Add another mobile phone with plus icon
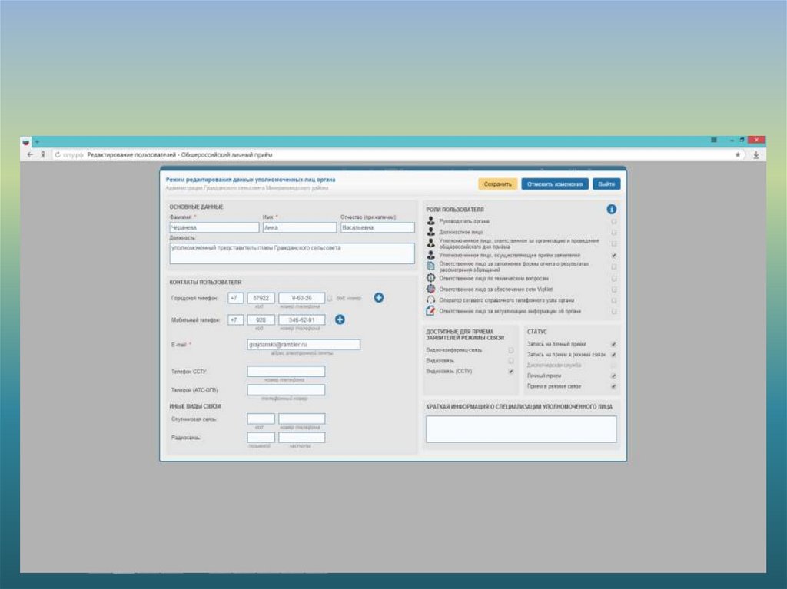The image size is (787, 589). coord(340,319)
